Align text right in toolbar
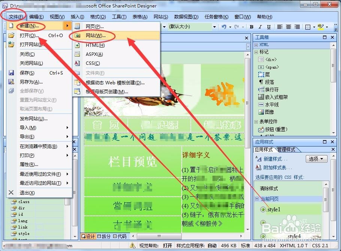 pos(297,27)
